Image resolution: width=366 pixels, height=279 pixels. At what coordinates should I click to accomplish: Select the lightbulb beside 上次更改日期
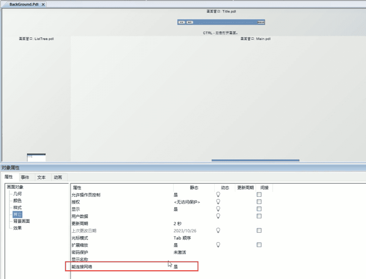pyautogui.click(x=219, y=230)
